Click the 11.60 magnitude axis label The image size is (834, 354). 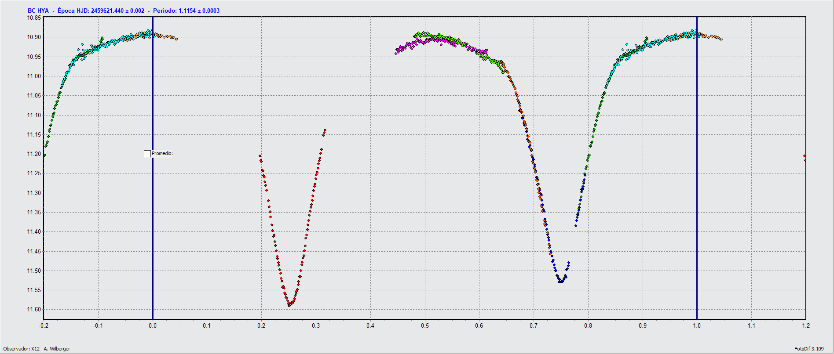(34, 310)
